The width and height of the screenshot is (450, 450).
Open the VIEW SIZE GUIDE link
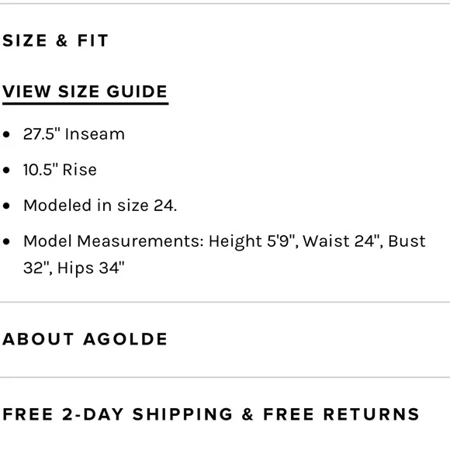[x=85, y=92]
